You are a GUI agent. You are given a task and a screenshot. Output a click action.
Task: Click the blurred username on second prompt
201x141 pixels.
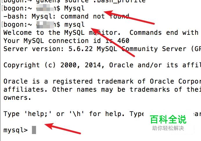click(x=45, y=25)
